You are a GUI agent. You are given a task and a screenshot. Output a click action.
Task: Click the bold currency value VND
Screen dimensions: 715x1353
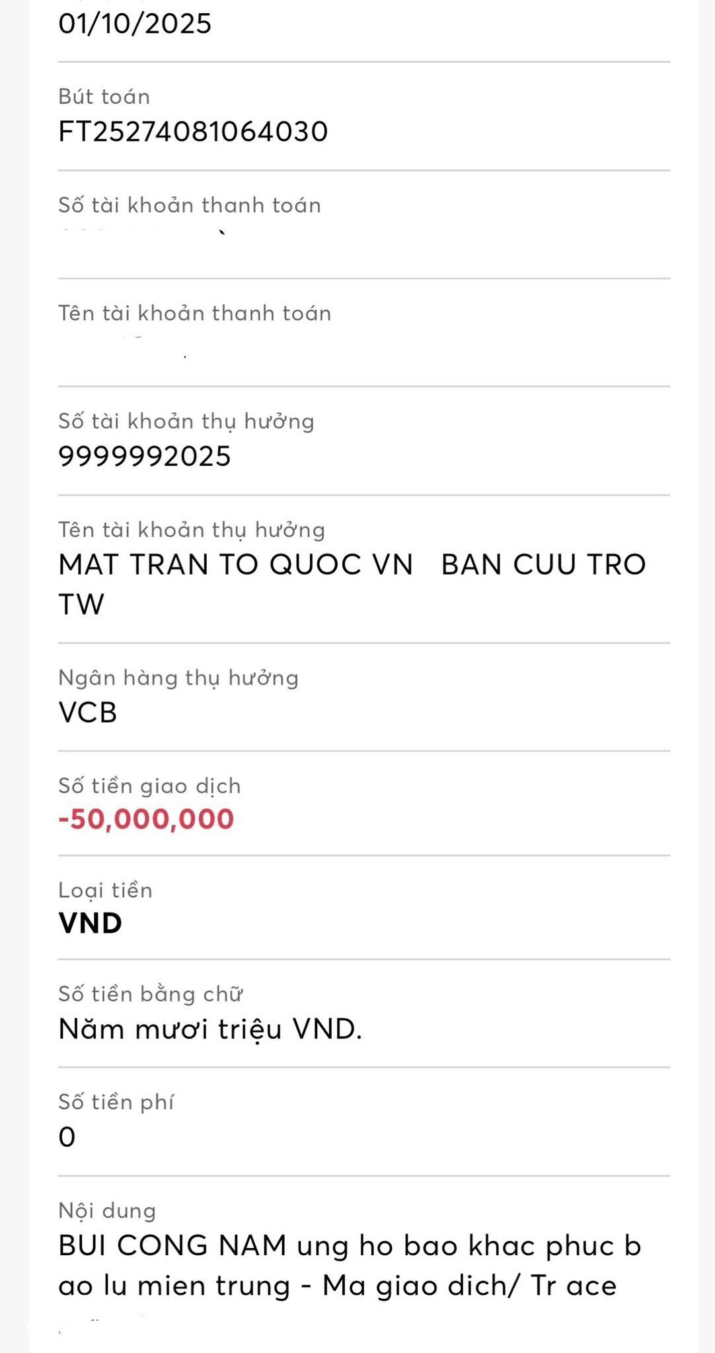[91, 924]
